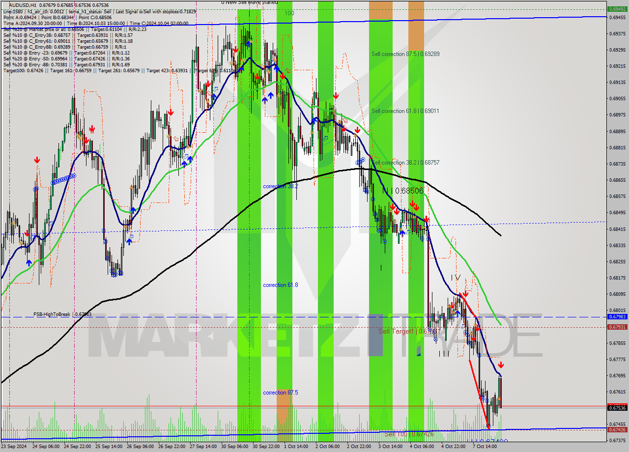
Task: Click 0.68175 on the price scale
Action: (x=617, y=278)
